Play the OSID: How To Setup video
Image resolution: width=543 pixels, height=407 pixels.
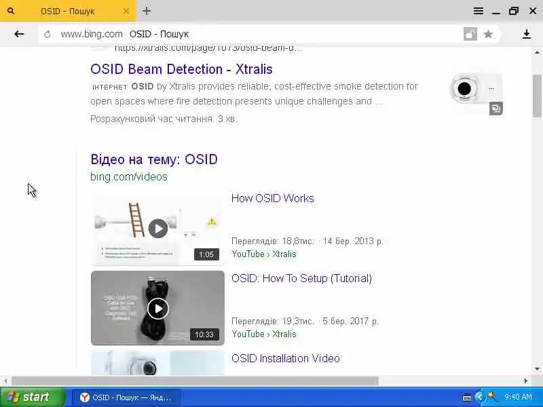(158, 308)
